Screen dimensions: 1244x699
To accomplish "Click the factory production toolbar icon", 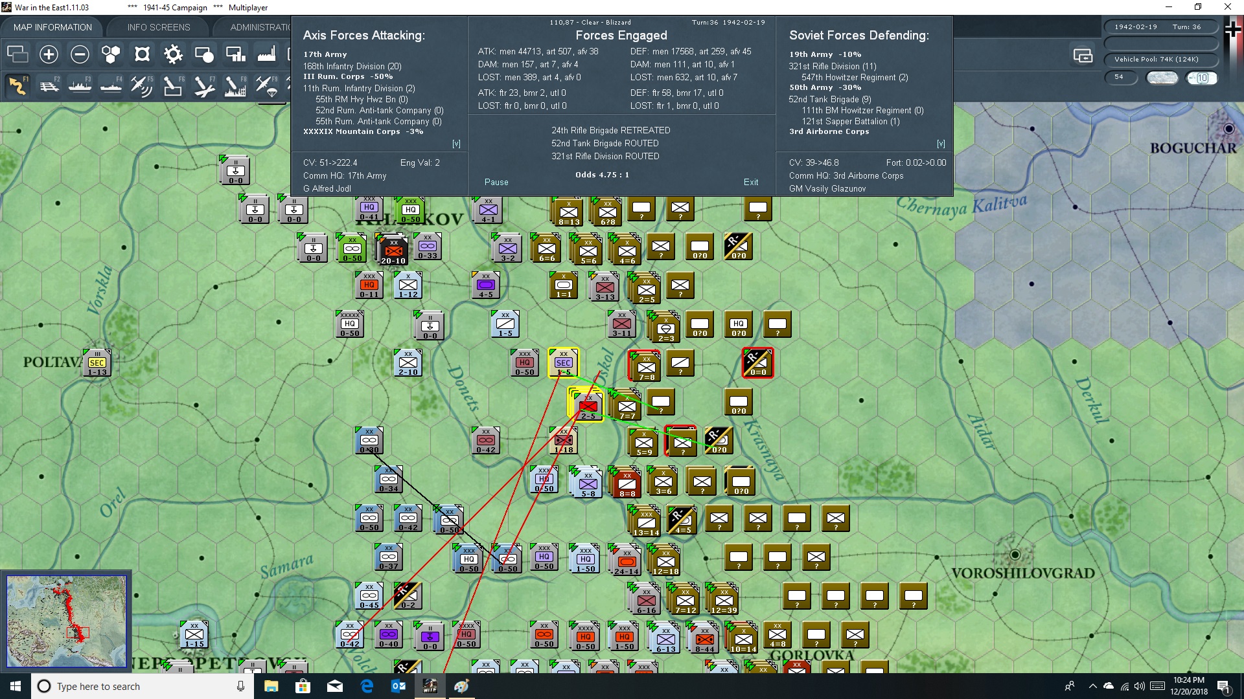I will pyautogui.click(x=266, y=54).
